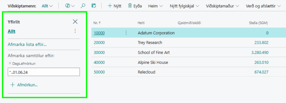Click Afmarka lista eftir... link
Image resolution: width=286 pixels, height=103 pixels.
(27, 45)
